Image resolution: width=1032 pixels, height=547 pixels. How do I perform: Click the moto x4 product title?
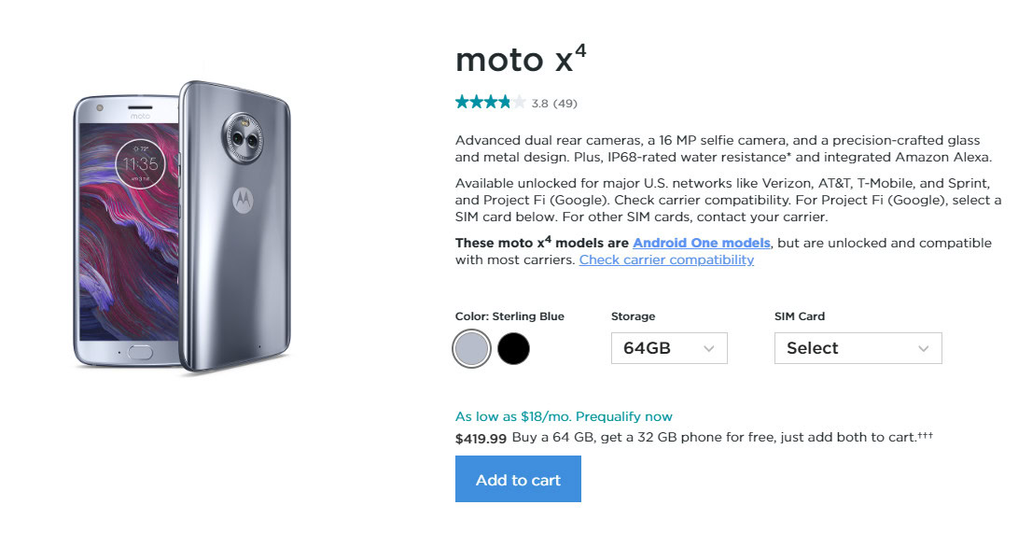click(x=521, y=59)
